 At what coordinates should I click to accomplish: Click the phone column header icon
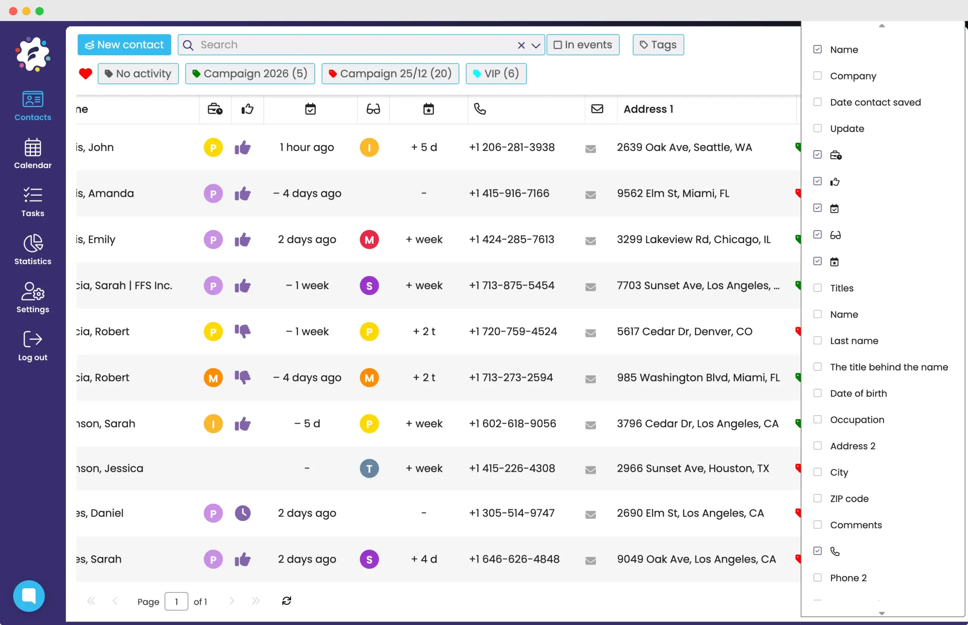point(479,109)
